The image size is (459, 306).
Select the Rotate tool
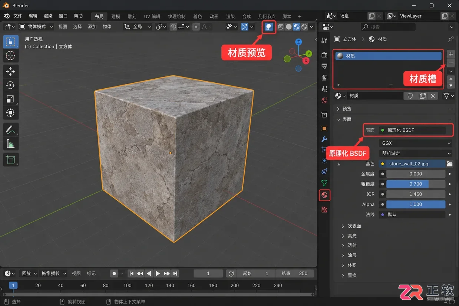(x=11, y=85)
